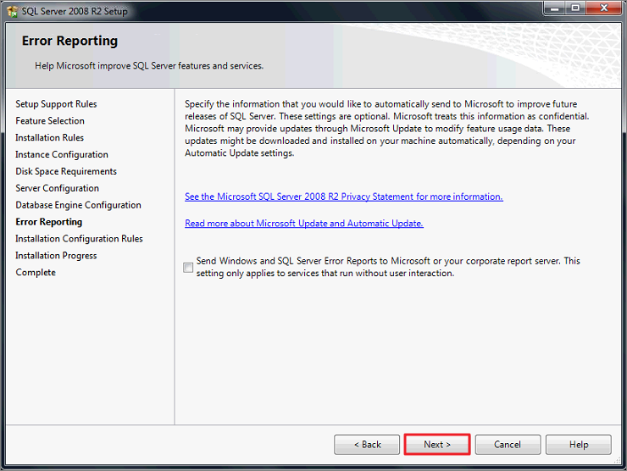Select 'Installation Configuration Rules' step in sidebar
This screenshot has width=627, height=471.
tap(79, 238)
